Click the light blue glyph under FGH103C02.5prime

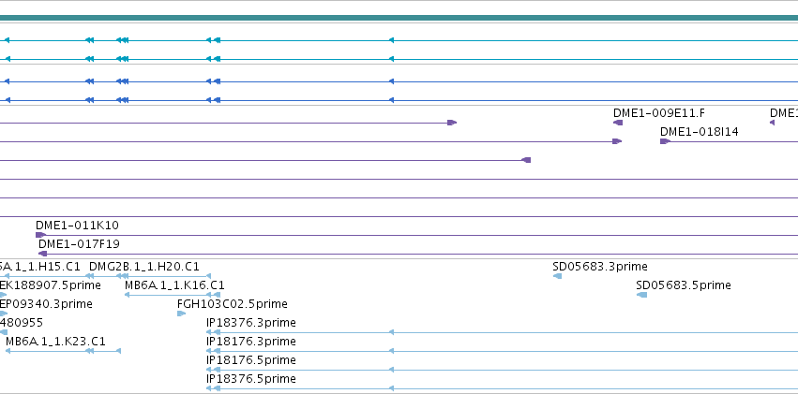coord(181,314)
